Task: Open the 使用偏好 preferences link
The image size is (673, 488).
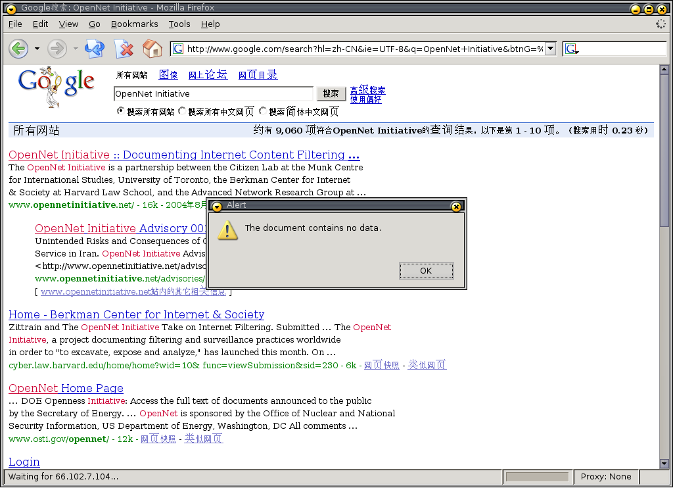Action: click(365, 100)
